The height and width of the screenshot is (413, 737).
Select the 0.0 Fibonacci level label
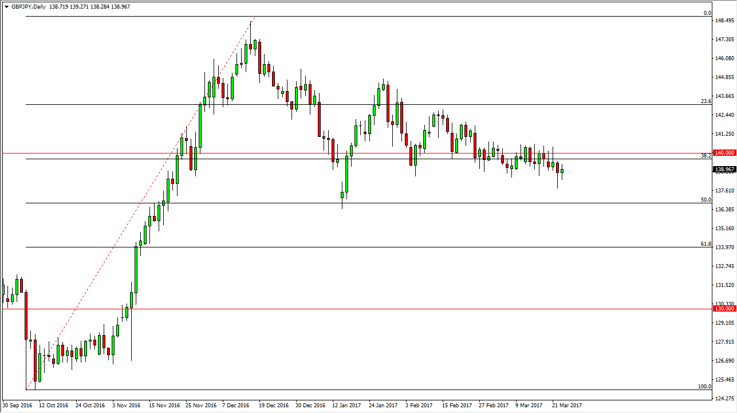tap(707, 13)
